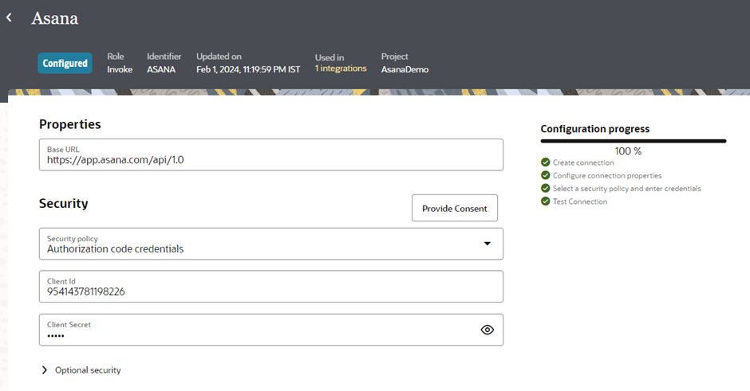Click the Configure connection properties check icon
The height and width of the screenshot is (391, 750).
(x=546, y=175)
